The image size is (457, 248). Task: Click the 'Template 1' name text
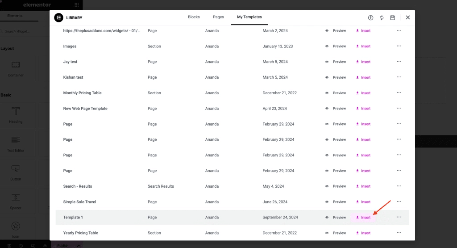73,217
